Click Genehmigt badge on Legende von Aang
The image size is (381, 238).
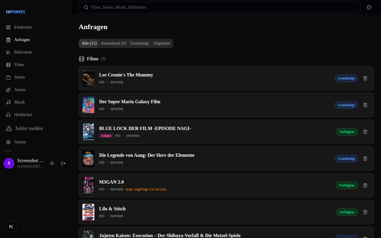pos(346,159)
